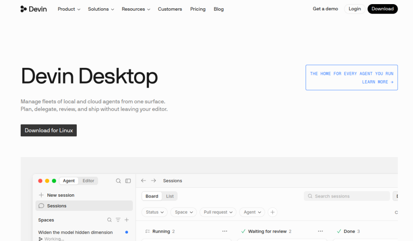Click Download for Linux
Image resolution: width=413 pixels, height=241 pixels.
[x=49, y=131]
